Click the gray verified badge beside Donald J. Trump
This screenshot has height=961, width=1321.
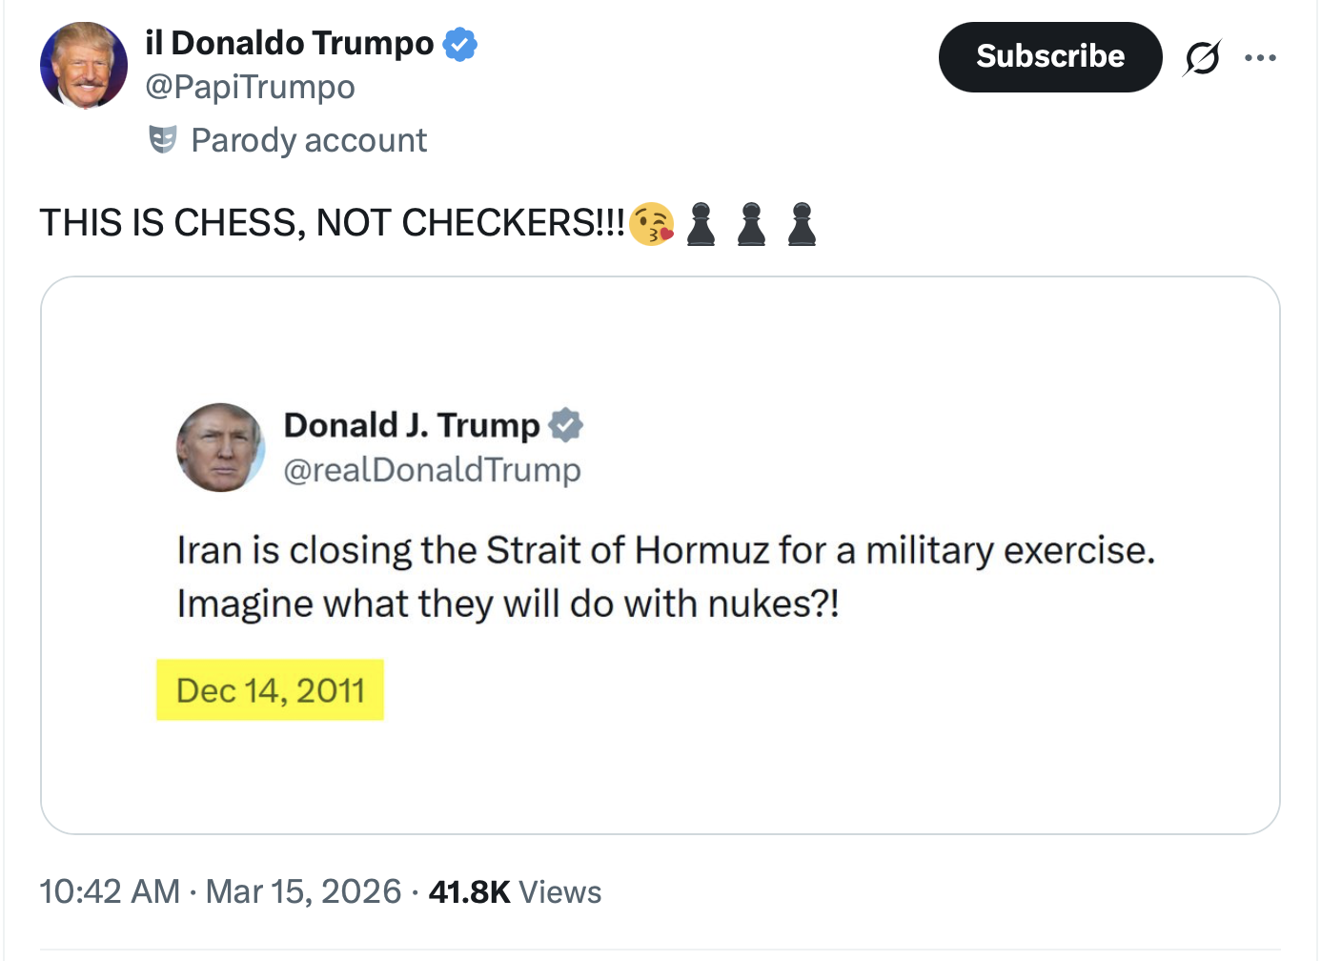click(x=565, y=425)
